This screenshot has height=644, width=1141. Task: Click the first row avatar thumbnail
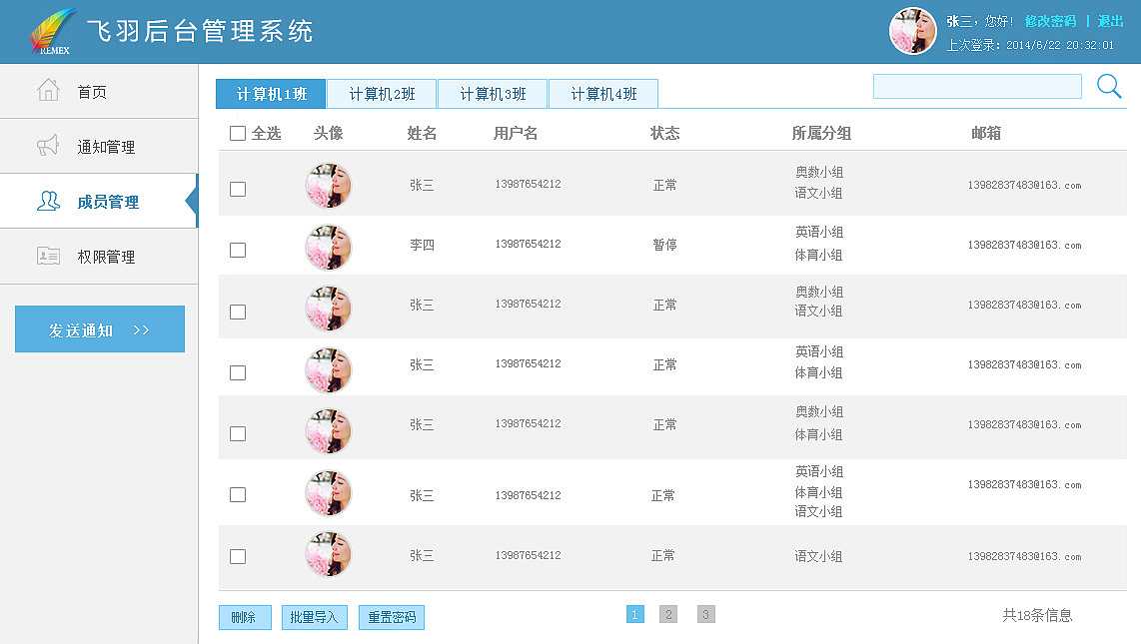tap(328, 186)
